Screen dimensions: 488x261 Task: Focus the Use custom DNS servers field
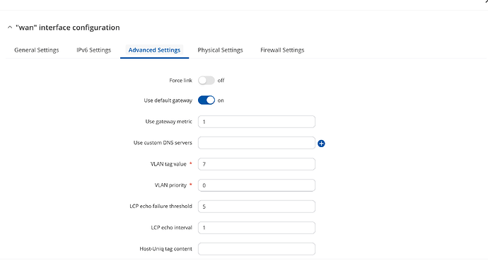click(x=257, y=143)
